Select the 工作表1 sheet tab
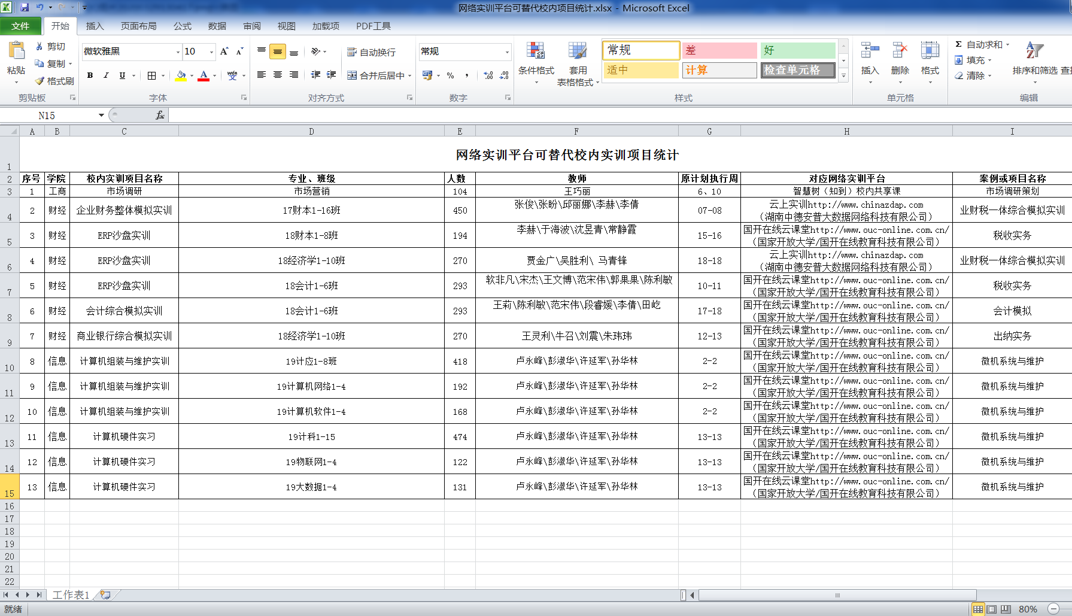 click(x=71, y=594)
